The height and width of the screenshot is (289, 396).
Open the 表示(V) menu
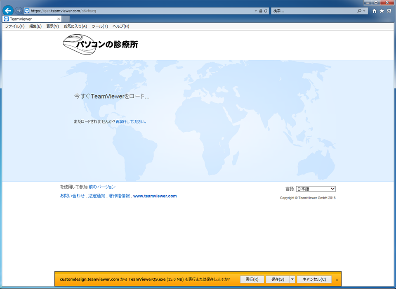click(x=52, y=26)
